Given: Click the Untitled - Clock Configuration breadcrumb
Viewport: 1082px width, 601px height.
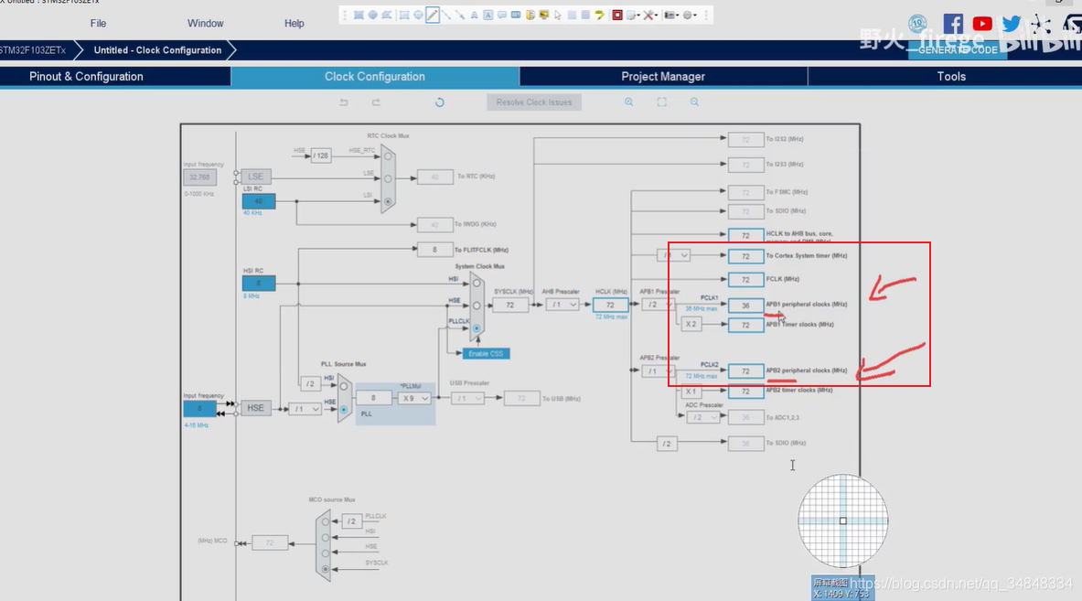Looking at the screenshot, I should 157,50.
